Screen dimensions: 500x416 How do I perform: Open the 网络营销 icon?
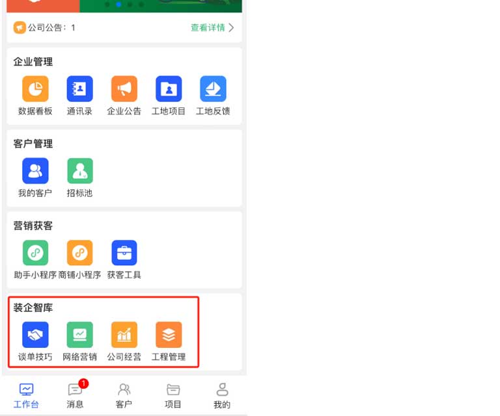coord(79,335)
